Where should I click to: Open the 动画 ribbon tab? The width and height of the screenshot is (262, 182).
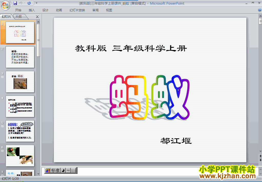[x=59, y=10]
